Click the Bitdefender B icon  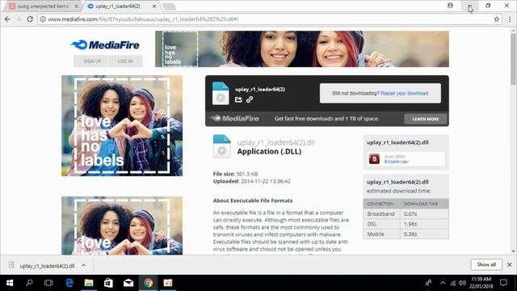[374, 159]
